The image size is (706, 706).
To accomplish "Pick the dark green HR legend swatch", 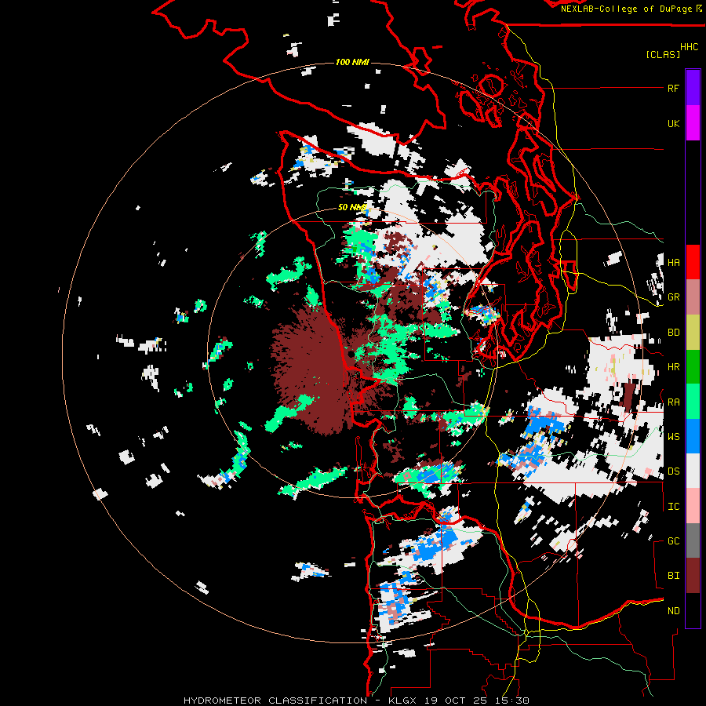I will [x=693, y=367].
